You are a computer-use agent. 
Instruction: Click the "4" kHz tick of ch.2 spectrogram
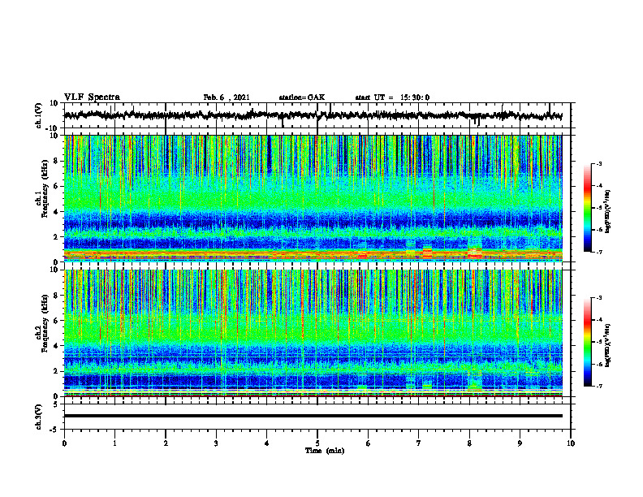click(x=57, y=346)
